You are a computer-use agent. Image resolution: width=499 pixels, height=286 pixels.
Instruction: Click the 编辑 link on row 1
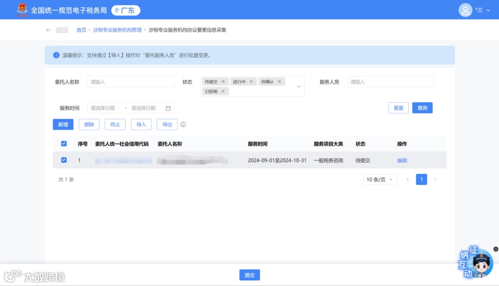pos(402,160)
